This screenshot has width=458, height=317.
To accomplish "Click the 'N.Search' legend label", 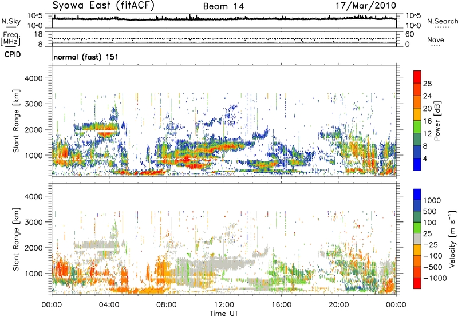I will pos(442,21).
